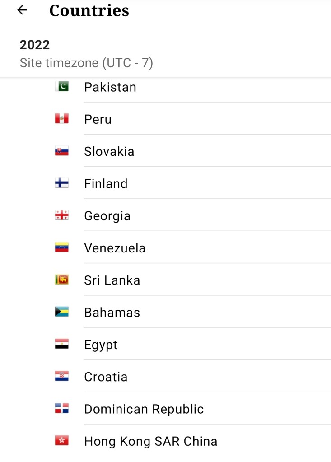Select the Bahamas flag icon

[x=62, y=312]
